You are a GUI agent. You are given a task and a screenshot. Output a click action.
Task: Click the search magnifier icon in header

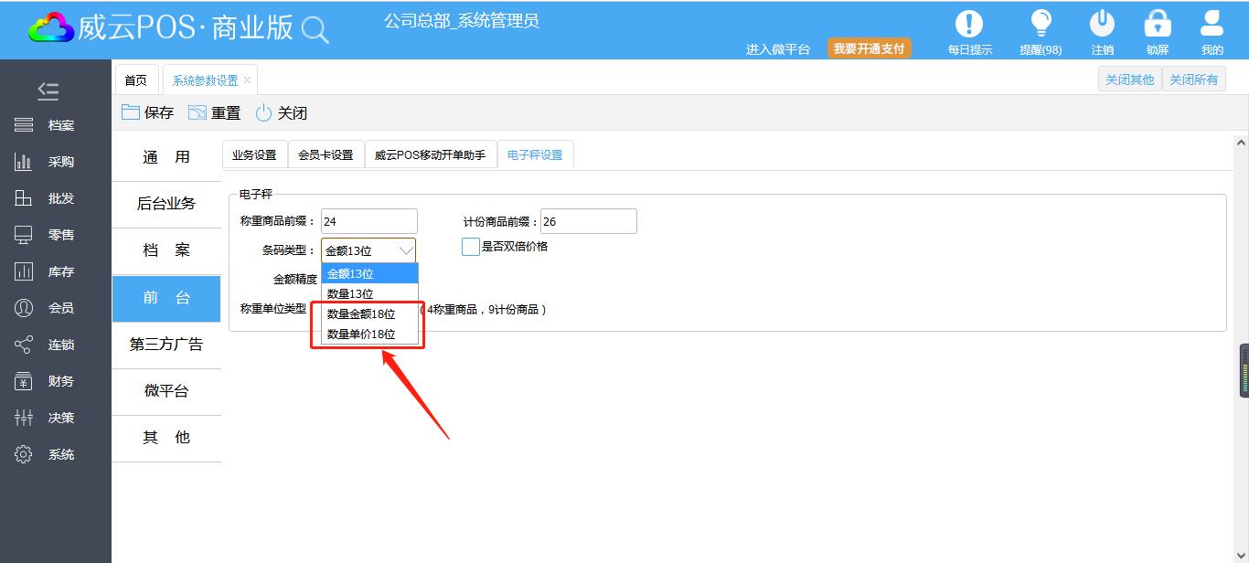(x=315, y=30)
